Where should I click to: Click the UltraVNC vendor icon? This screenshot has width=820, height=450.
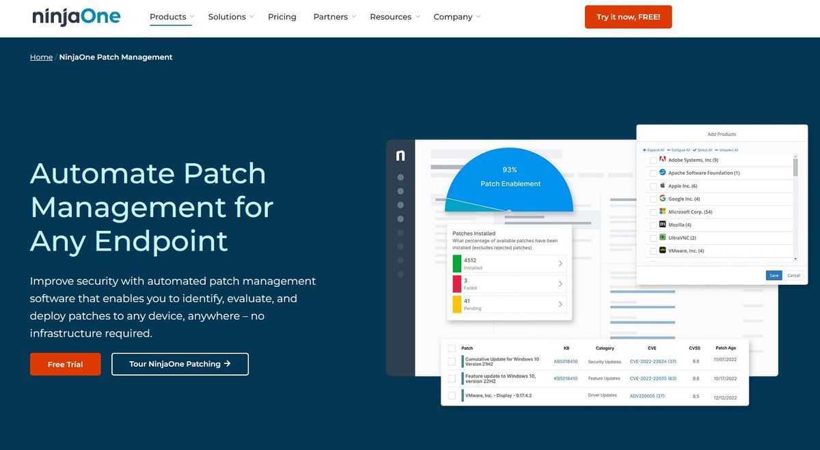pyautogui.click(x=662, y=238)
